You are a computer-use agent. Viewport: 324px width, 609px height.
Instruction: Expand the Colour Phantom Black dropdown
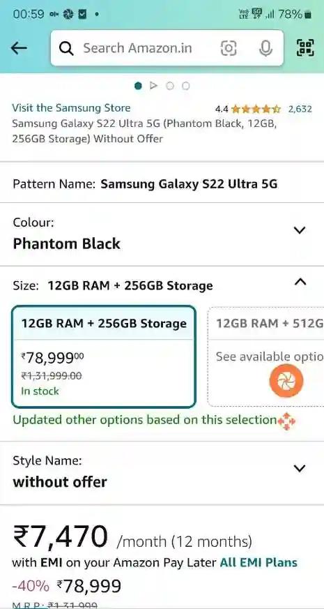162,234
